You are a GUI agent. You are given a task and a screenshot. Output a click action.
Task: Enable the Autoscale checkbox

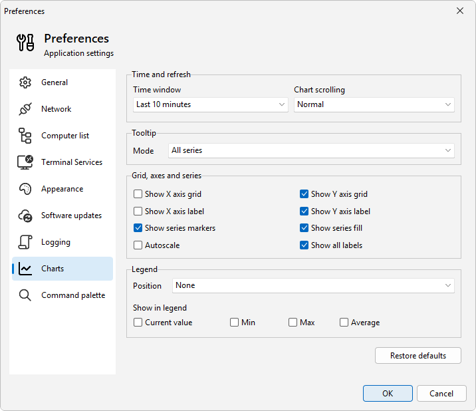pos(138,245)
